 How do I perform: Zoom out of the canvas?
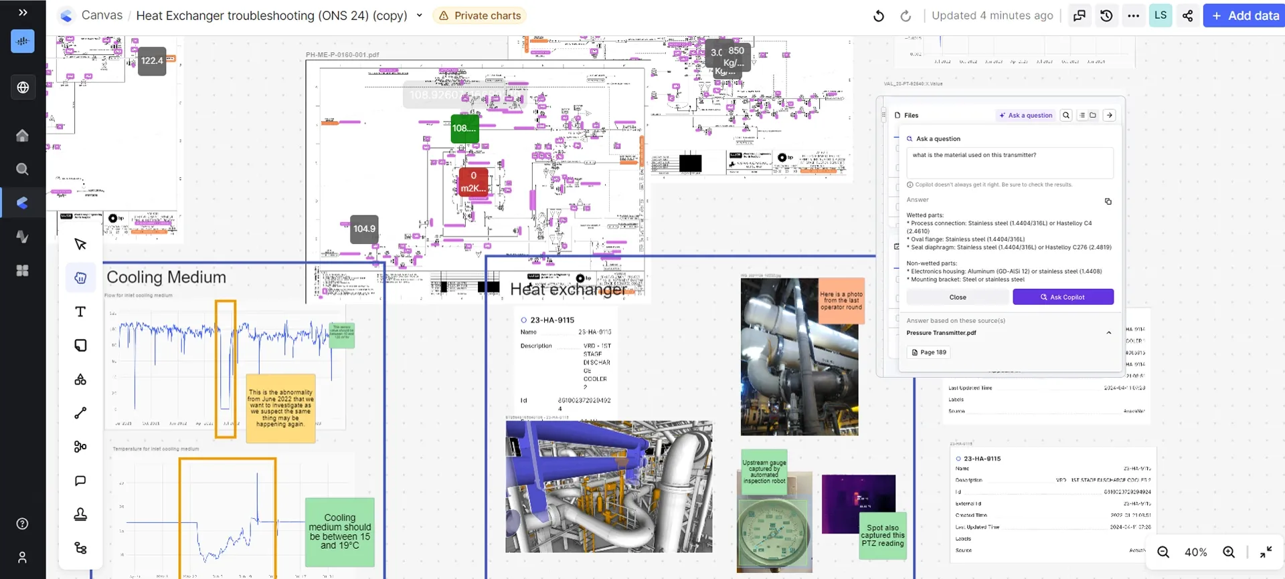pos(1163,552)
